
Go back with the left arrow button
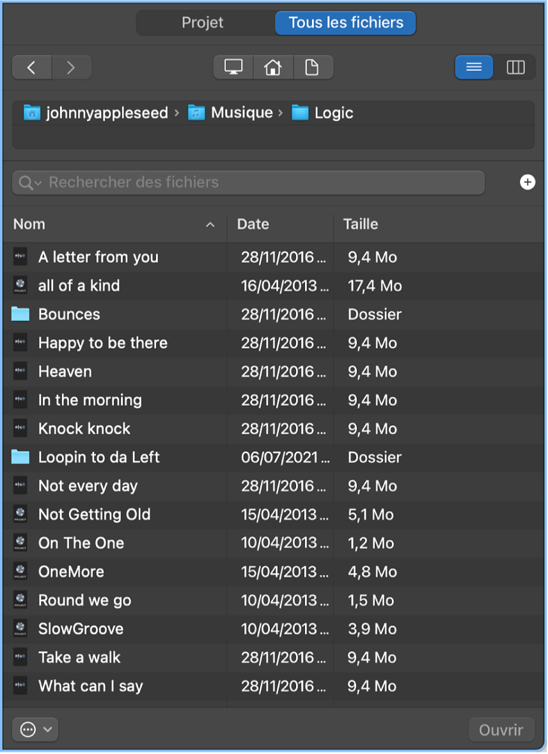point(32,67)
